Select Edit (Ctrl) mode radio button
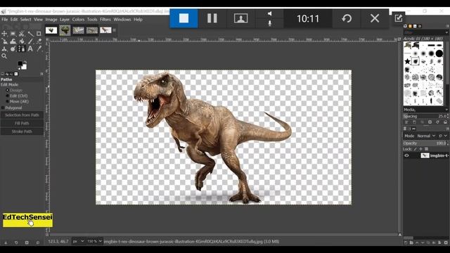450x253 pixels. click(x=8, y=96)
